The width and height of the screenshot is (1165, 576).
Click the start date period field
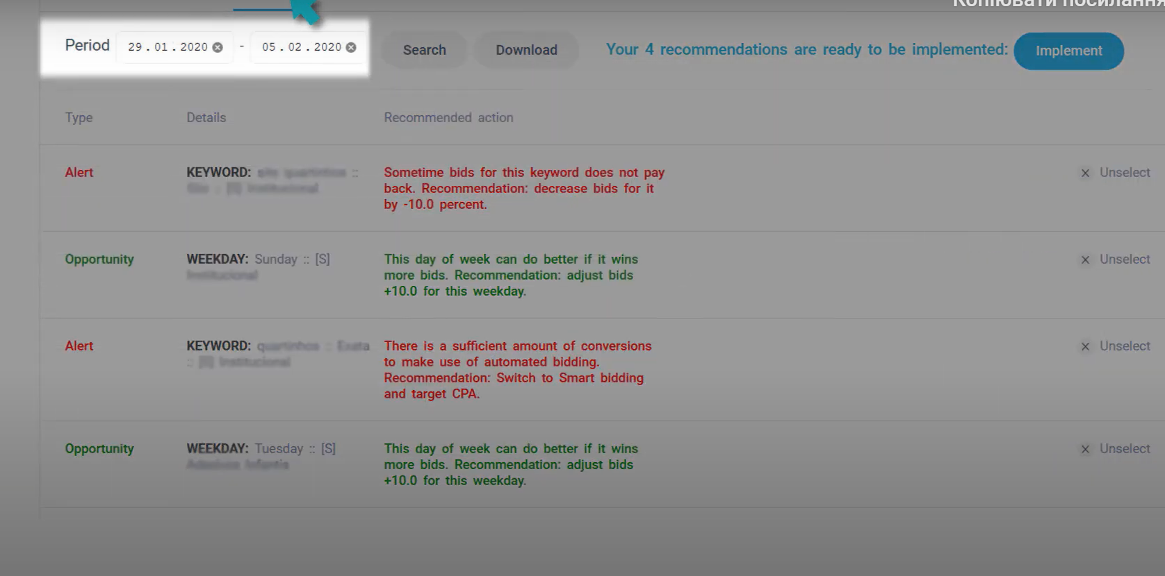pos(168,47)
